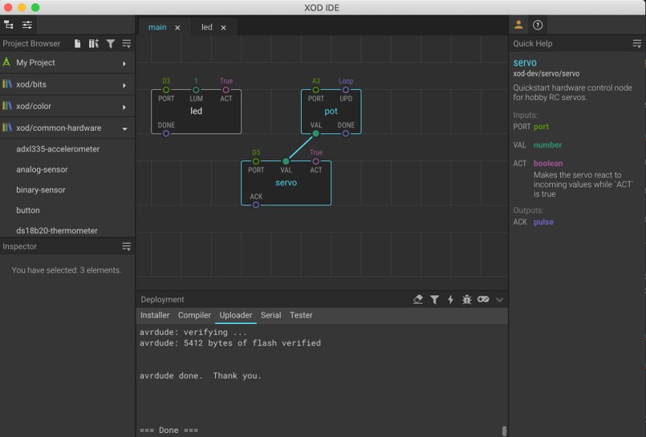Click the 'boolean' ACT type label
The image size is (646, 437).
(x=548, y=164)
